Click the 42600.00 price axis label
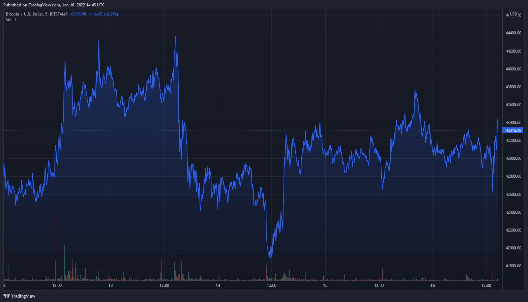The width and height of the screenshot is (528, 302). (514, 194)
